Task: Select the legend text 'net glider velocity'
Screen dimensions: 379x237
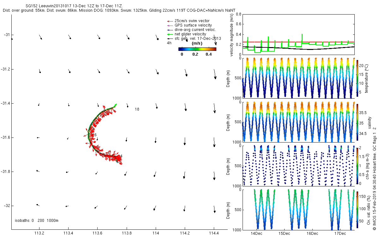Action: click(x=190, y=34)
